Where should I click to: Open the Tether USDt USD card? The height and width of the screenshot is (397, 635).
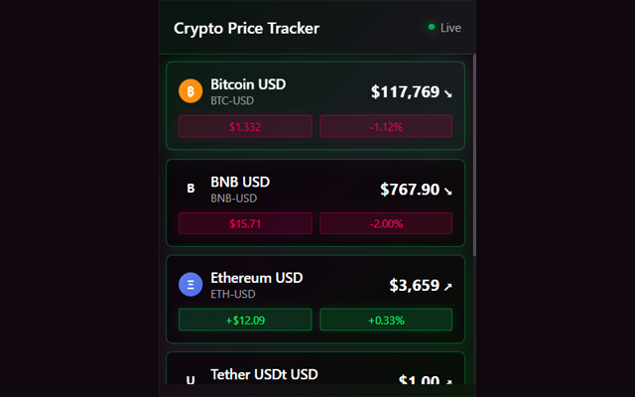315,375
